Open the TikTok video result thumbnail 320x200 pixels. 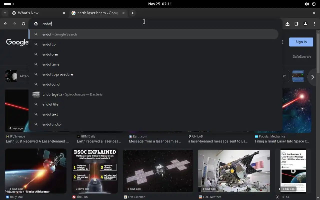pos(293,171)
